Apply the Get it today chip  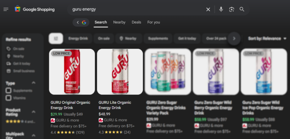[x=187, y=38]
